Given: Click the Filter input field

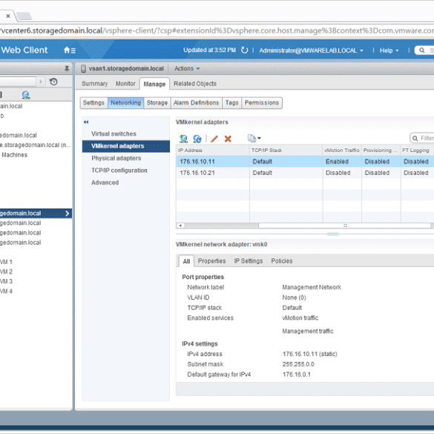Looking at the screenshot, I should 422,138.
